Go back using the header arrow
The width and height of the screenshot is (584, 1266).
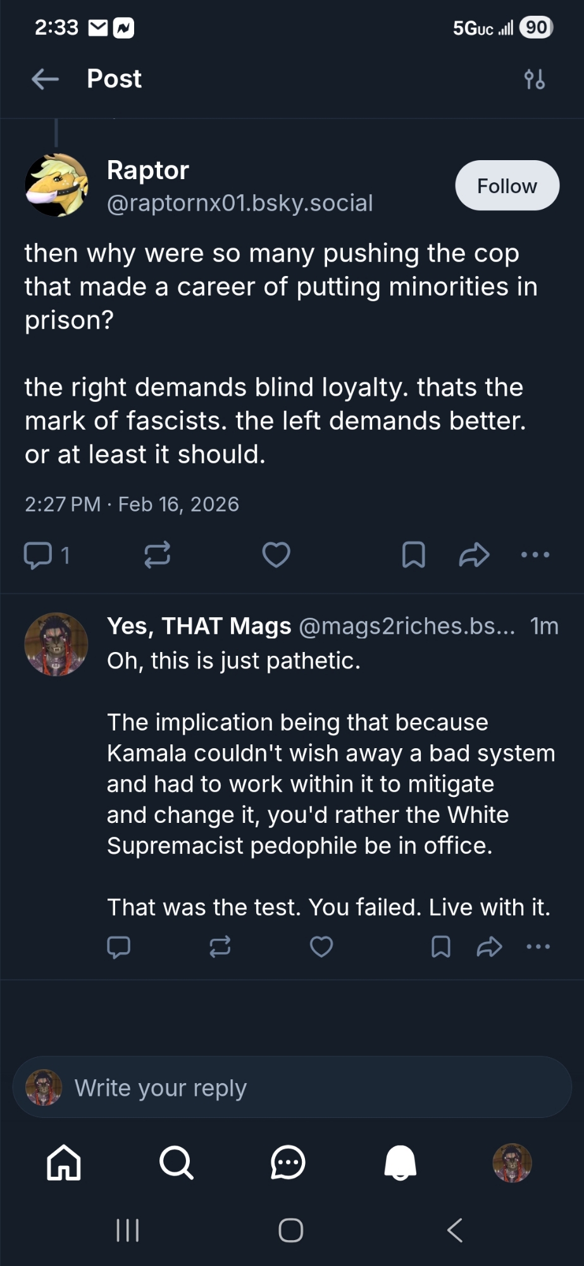point(45,79)
